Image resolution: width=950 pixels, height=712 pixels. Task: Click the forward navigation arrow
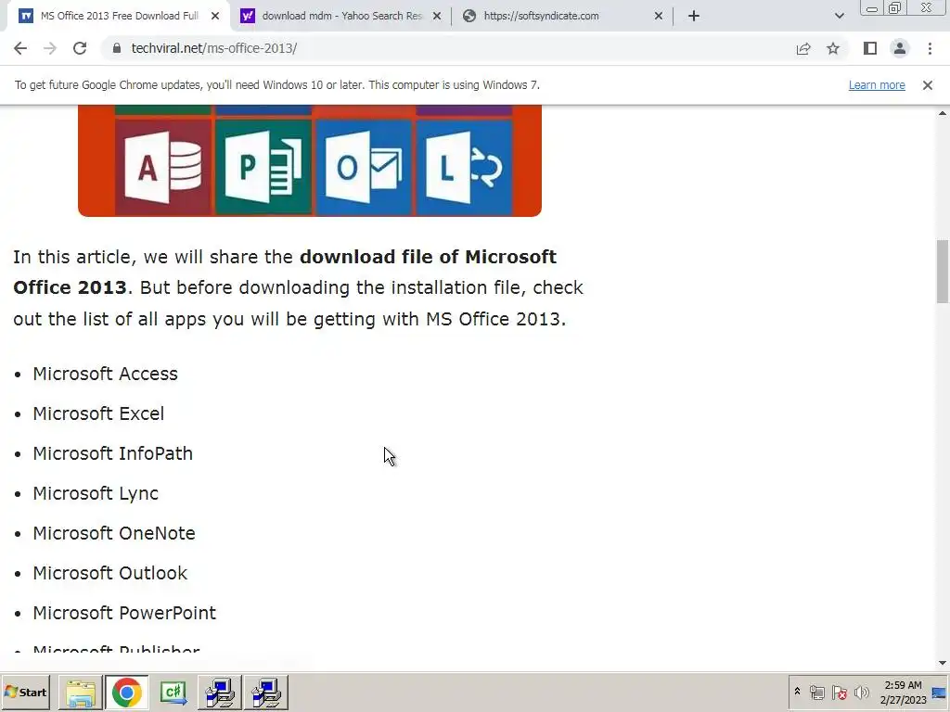[50, 48]
